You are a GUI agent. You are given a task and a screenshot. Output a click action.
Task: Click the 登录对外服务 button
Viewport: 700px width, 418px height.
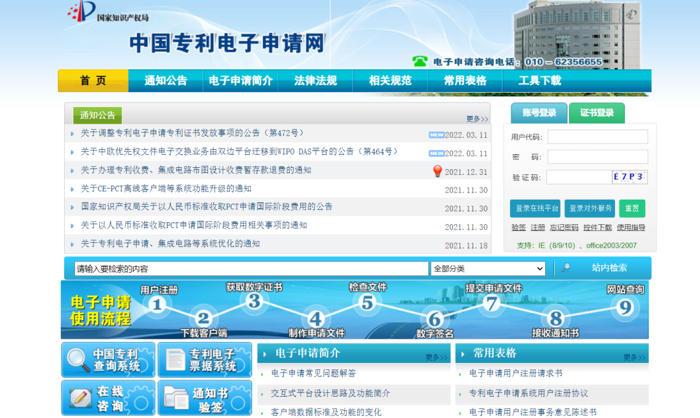coord(590,209)
